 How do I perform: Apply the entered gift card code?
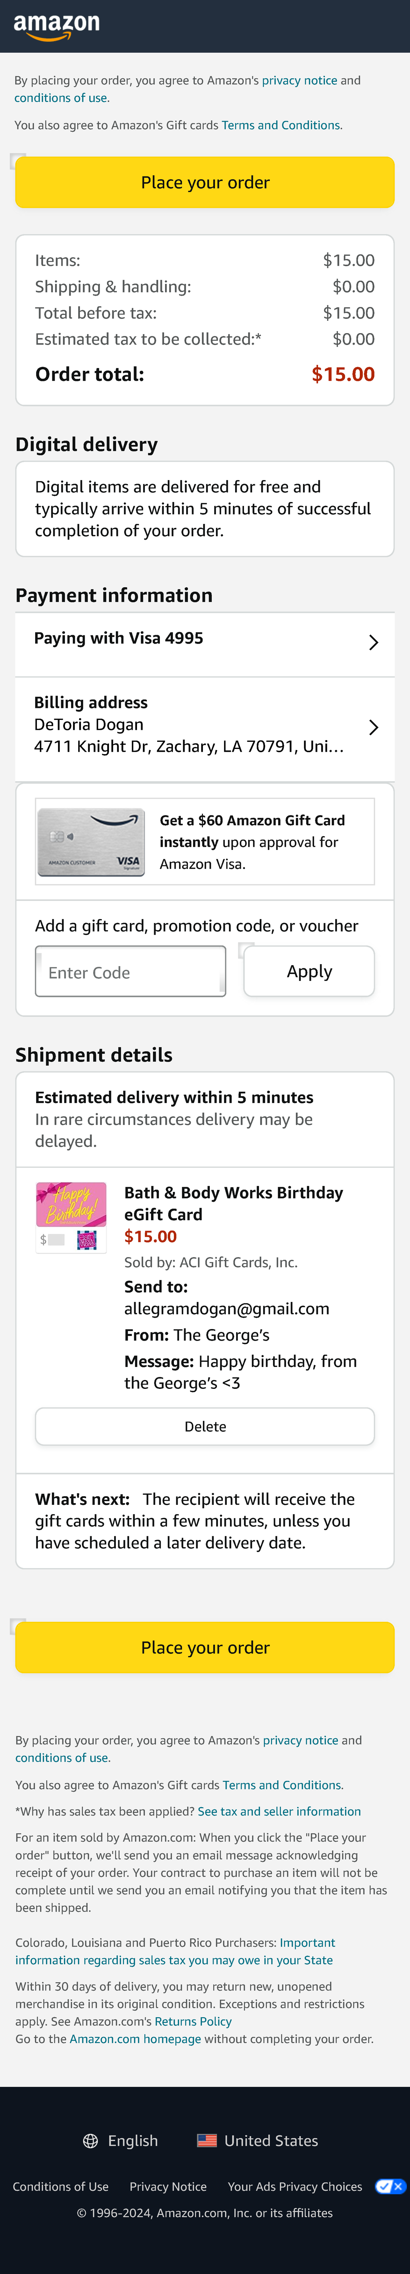coord(309,971)
